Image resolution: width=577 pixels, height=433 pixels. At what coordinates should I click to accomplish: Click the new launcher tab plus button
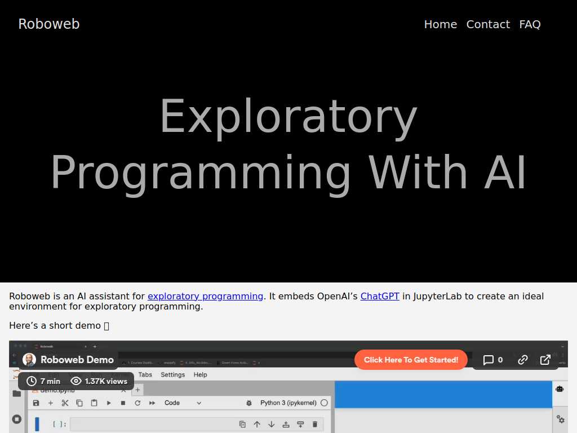(137, 390)
